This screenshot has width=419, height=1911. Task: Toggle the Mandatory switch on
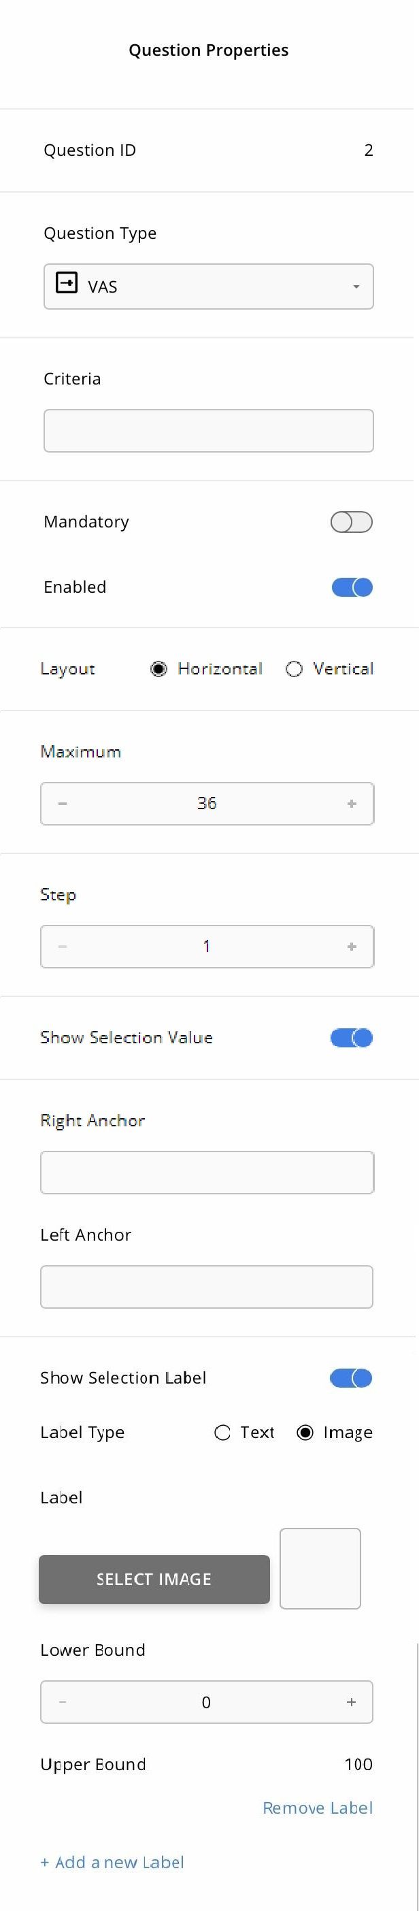352,522
